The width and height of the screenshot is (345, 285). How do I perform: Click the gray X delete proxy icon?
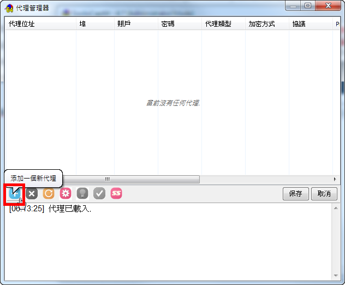pos(32,193)
